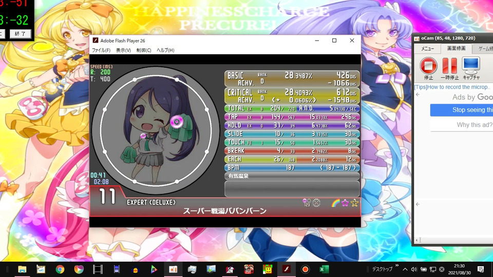Image resolution: width=493 pixels, height=277 pixels.
Task: Open the 表示(V) menu
Action: coord(123,50)
